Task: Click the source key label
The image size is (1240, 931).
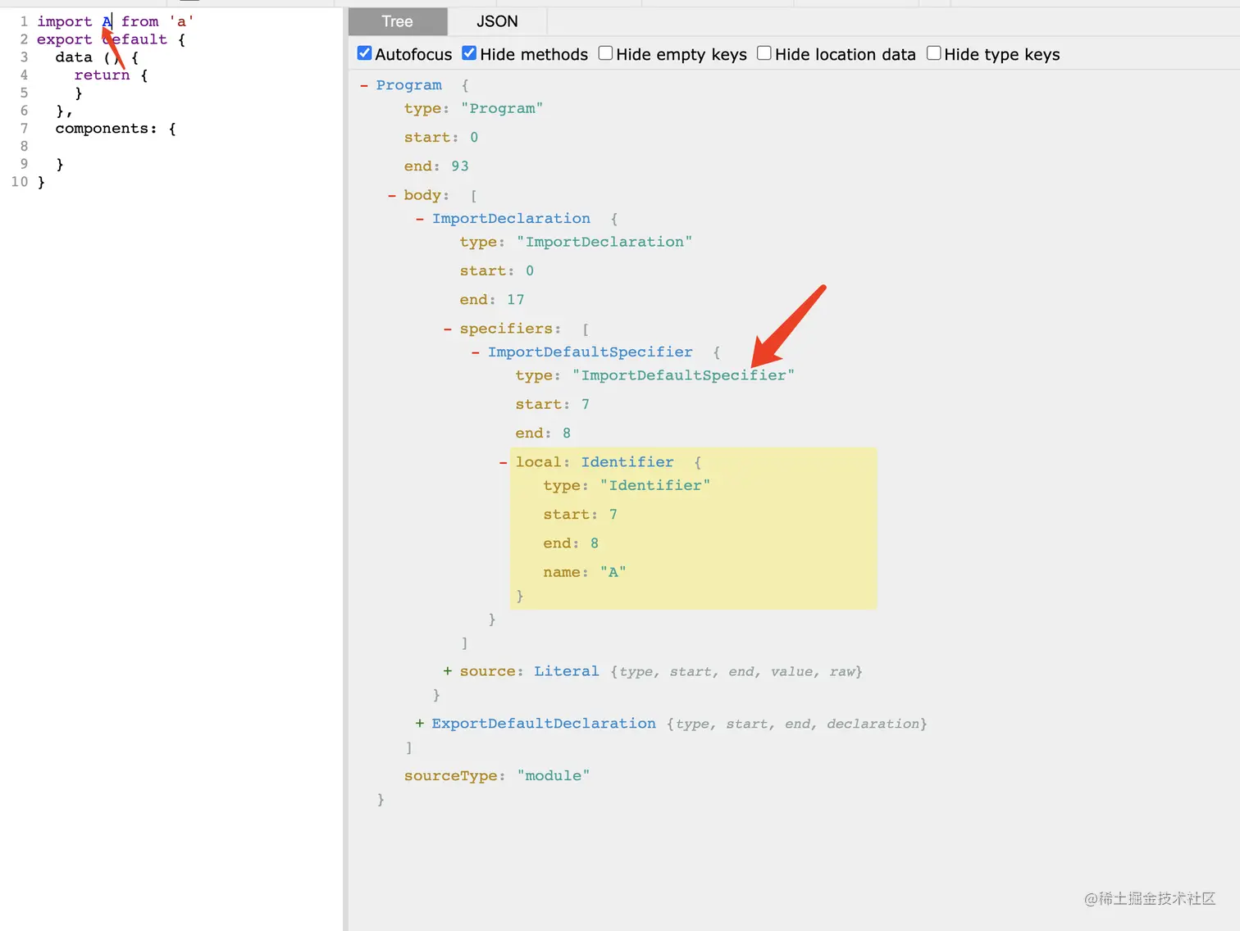Action: tap(488, 671)
